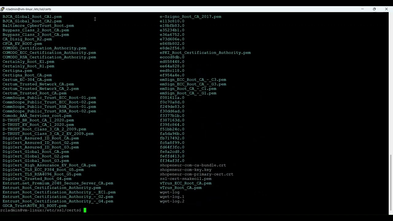Click D-TRUST_Root_Class_3_CA_2_EV_2009.pem
Screen dimensions: 393x221
[x=48, y=134]
